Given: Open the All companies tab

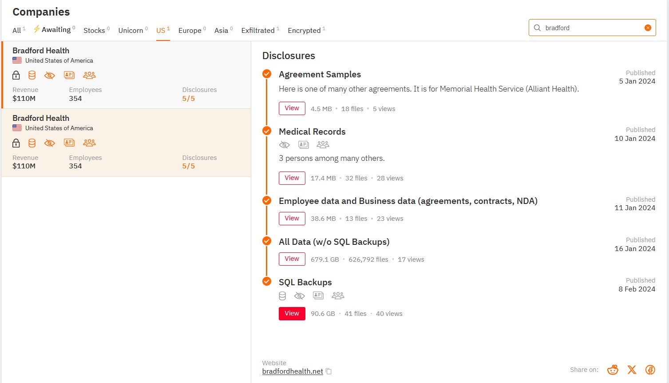Looking at the screenshot, I should coord(19,30).
